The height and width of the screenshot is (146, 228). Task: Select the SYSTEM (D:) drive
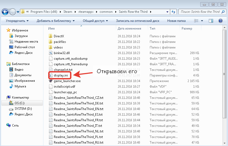point(20,109)
